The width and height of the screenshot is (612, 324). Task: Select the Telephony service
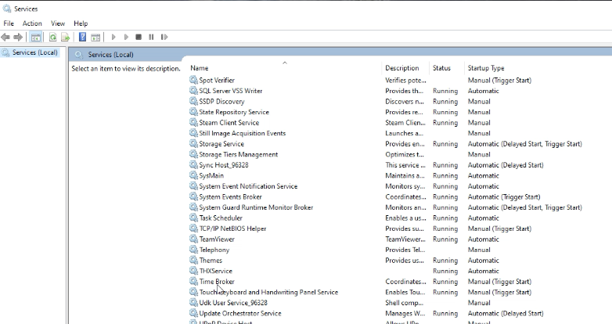(x=214, y=250)
